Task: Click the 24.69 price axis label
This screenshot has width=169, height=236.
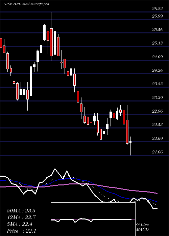Action: (x=157, y=57)
